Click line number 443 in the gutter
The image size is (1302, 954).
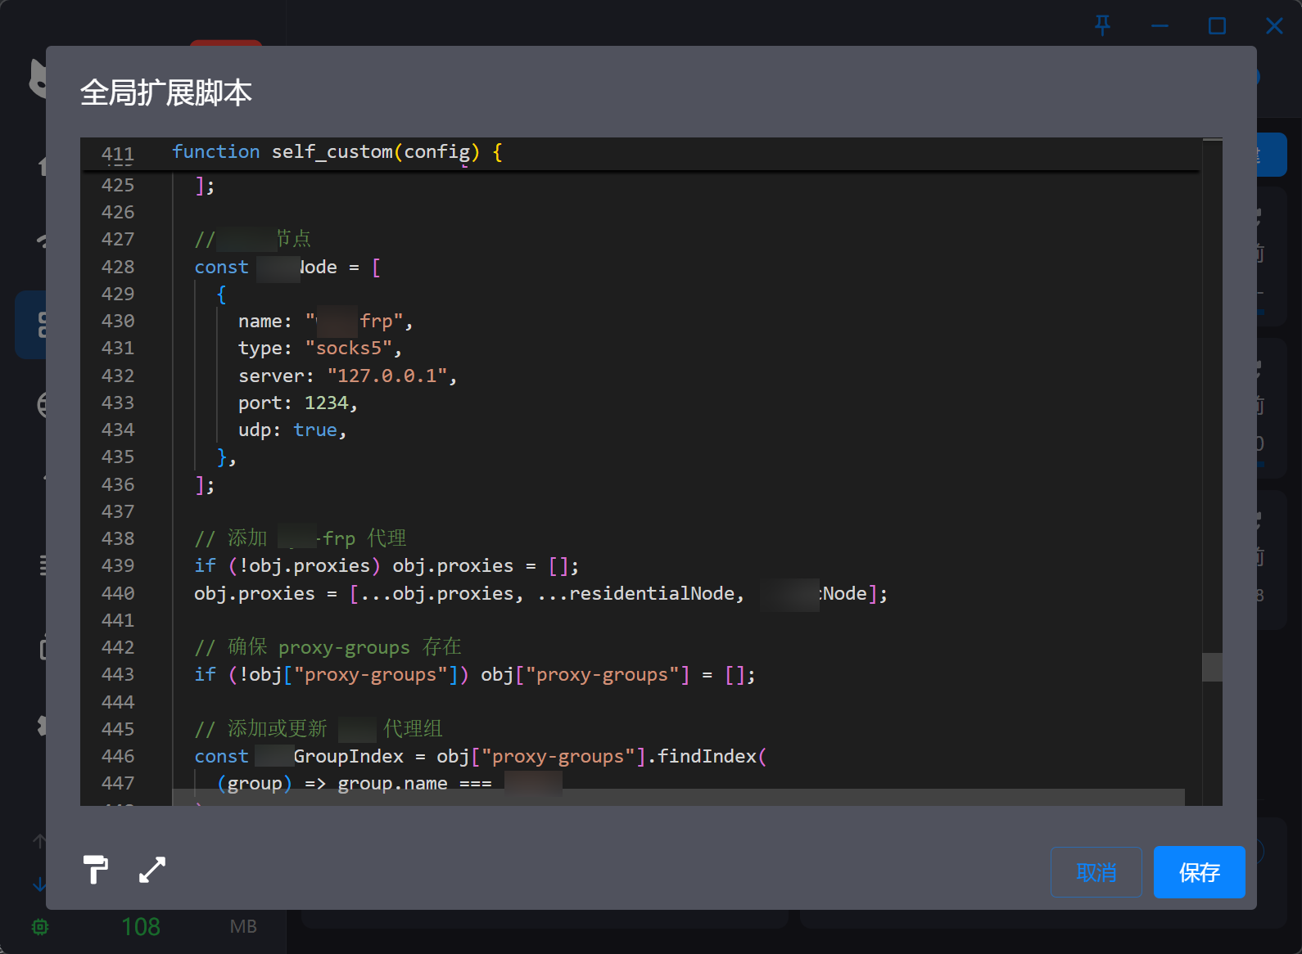pos(118,674)
